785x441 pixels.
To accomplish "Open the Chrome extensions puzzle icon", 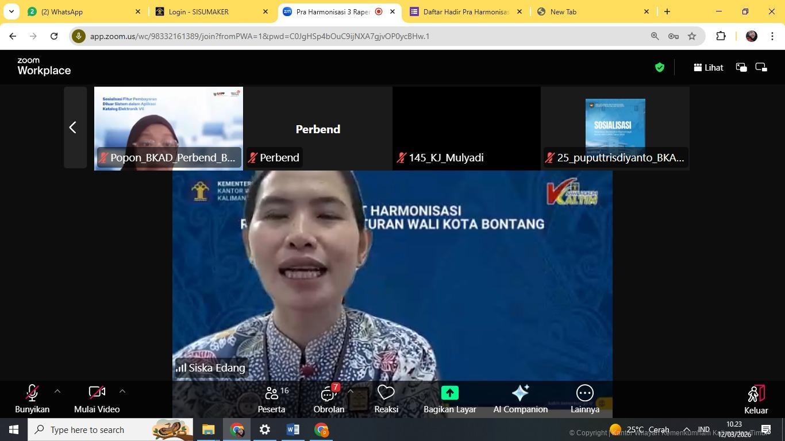I will tap(719, 36).
